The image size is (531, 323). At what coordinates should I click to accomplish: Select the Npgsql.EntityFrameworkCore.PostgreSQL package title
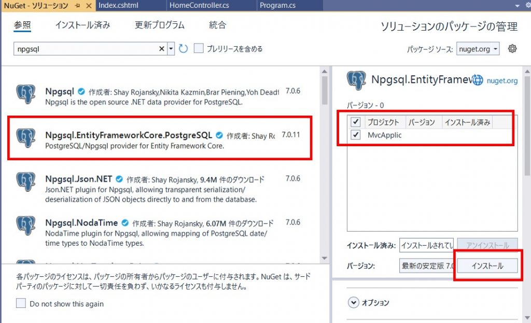point(129,135)
